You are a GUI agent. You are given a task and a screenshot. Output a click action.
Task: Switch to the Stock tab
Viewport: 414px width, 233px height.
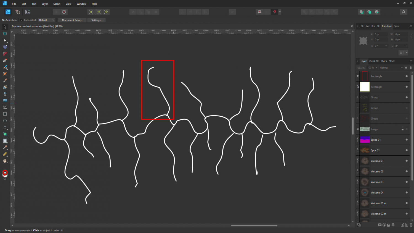pos(392,61)
